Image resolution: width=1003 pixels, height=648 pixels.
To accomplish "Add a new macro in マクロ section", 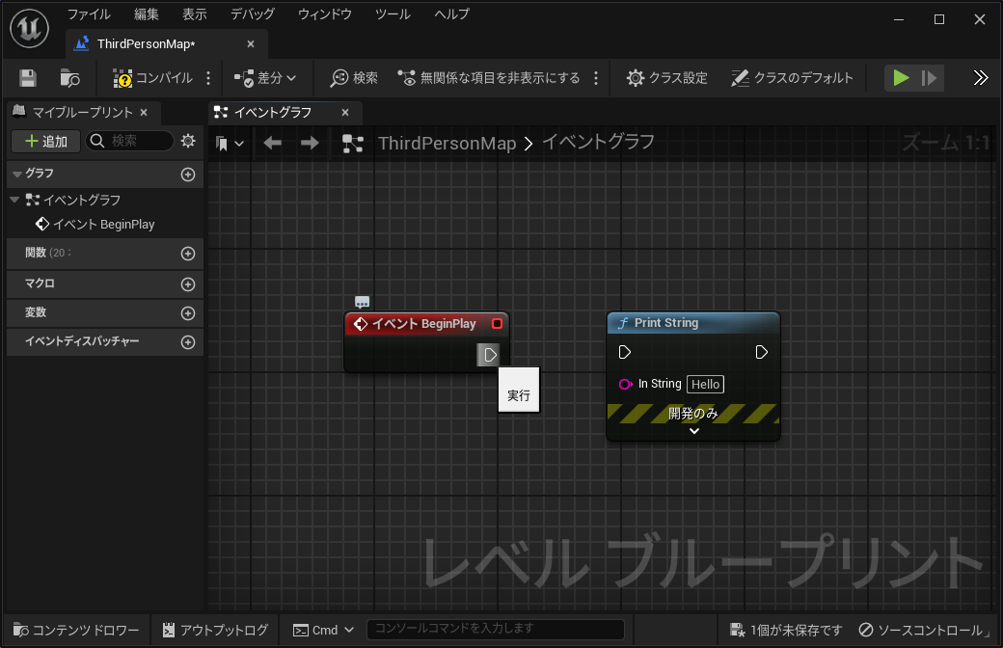I will 188,284.
